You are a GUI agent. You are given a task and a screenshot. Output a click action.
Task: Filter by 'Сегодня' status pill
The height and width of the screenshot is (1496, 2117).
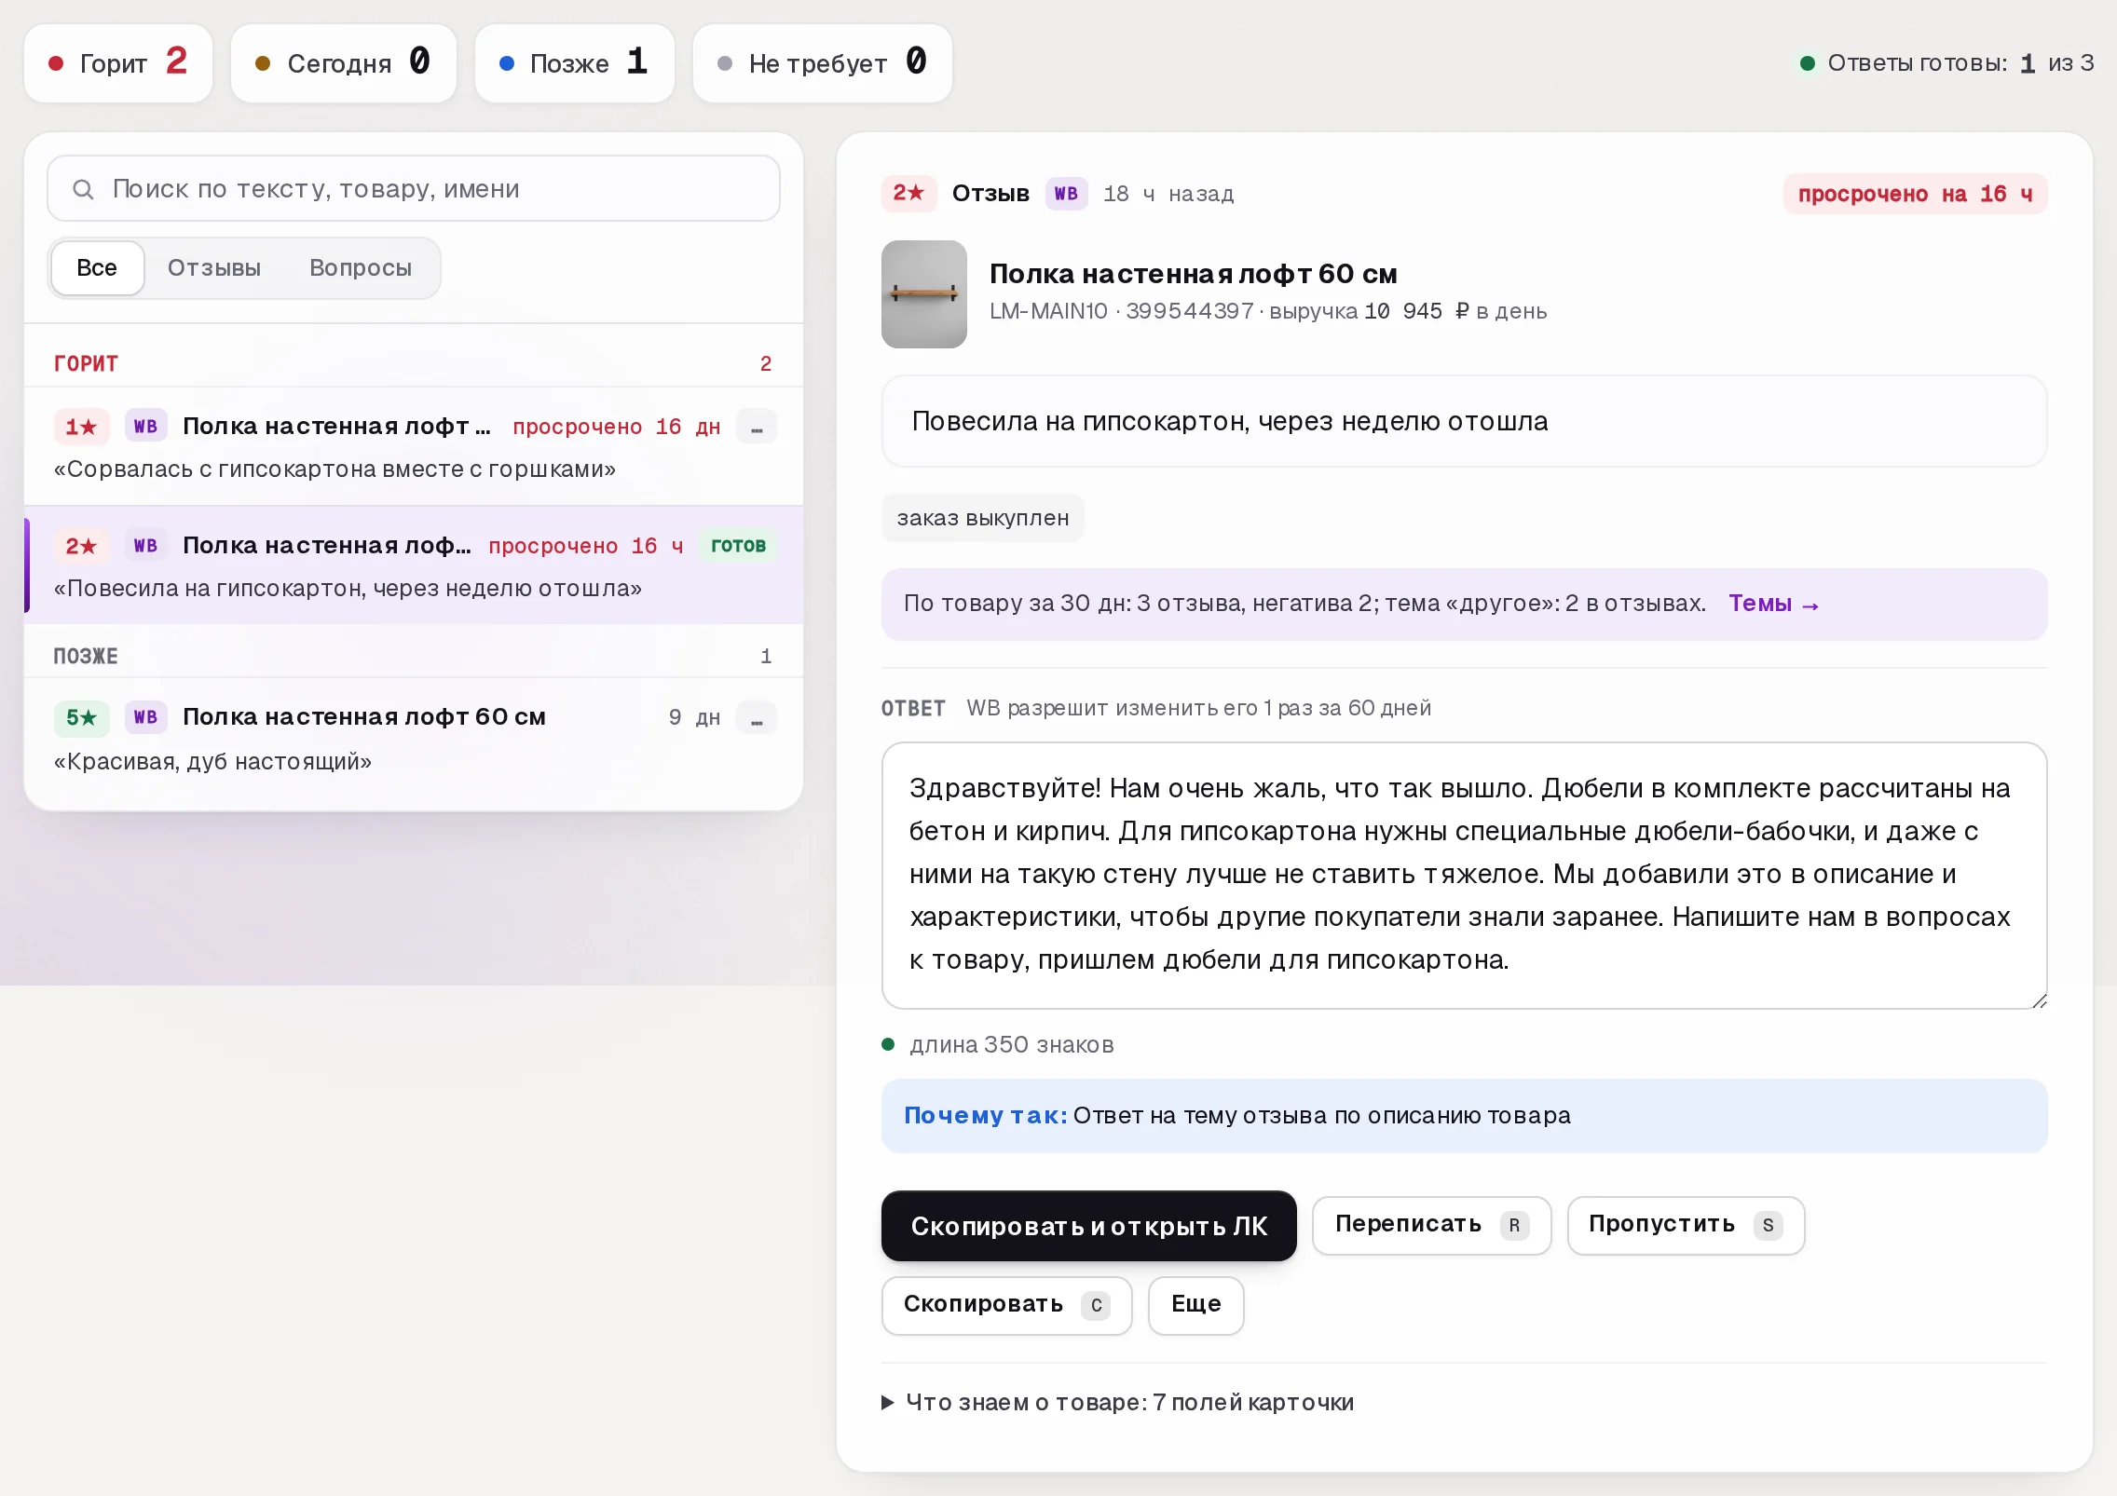344,63
